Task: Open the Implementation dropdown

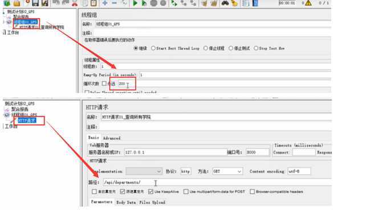Action: point(144,171)
